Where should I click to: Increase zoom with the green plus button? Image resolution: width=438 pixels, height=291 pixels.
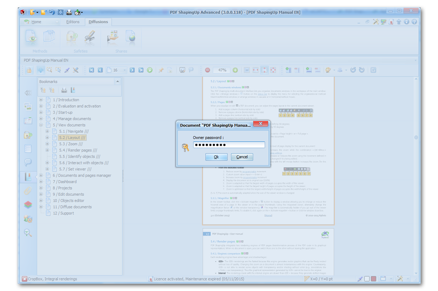235,70
